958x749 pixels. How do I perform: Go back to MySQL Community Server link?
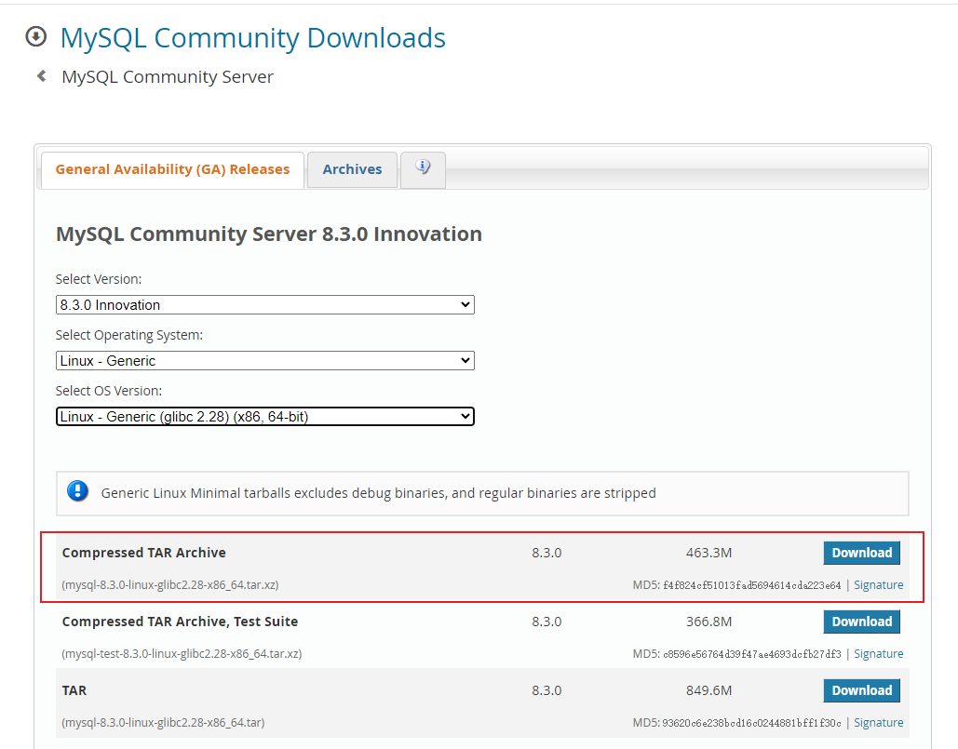168,77
